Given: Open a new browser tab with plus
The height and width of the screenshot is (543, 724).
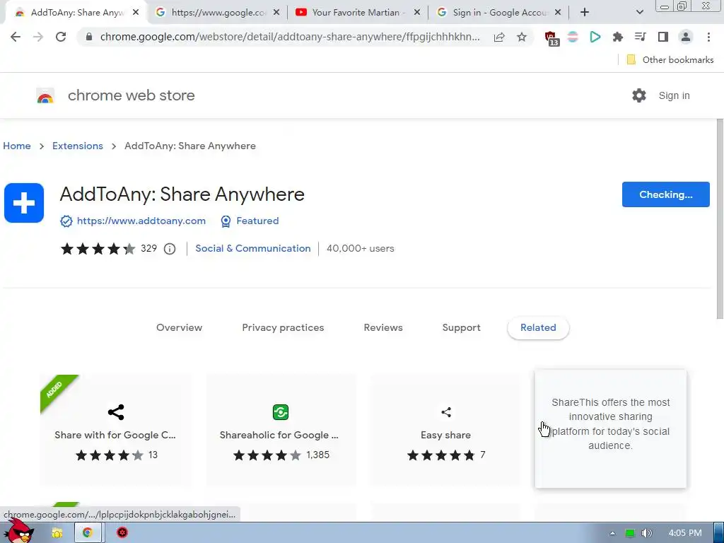Looking at the screenshot, I should 585,13.
